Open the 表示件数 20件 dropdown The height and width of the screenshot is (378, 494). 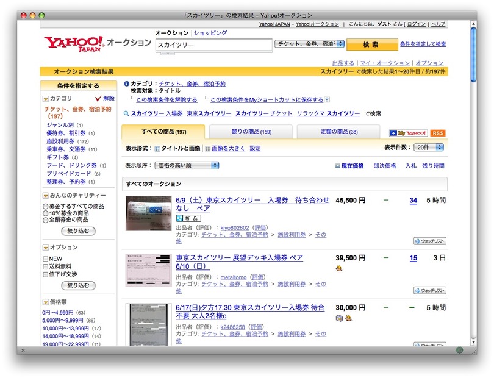point(429,147)
